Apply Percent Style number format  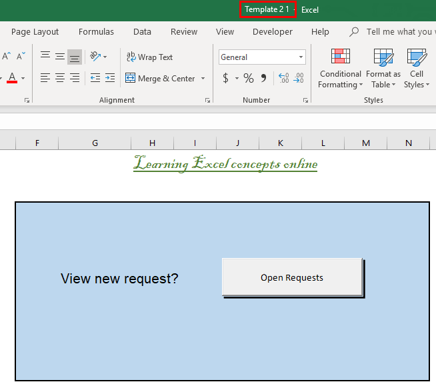(249, 79)
